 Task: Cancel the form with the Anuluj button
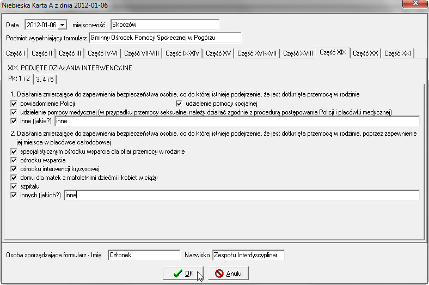(229, 273)
